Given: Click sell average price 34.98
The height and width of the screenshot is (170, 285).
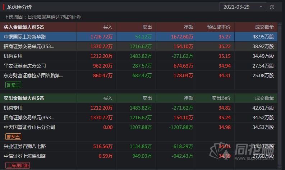Looking at the screenshot, I should 225,127.
